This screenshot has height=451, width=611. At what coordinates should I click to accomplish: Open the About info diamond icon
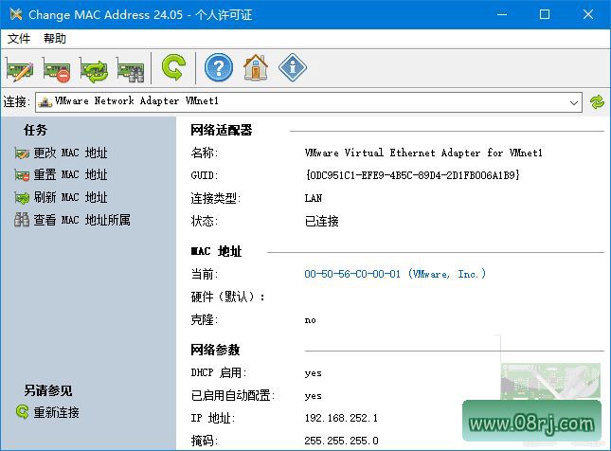293,68
